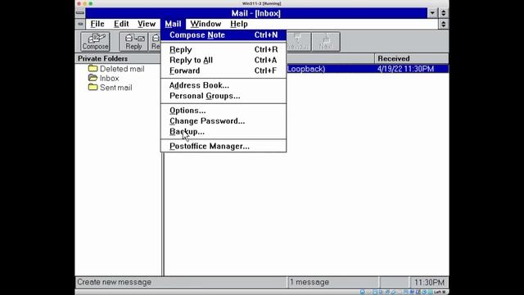Select the Inbox folder
Screen dimensions: 524x295
pyautogui.click(x=104, y=79)
